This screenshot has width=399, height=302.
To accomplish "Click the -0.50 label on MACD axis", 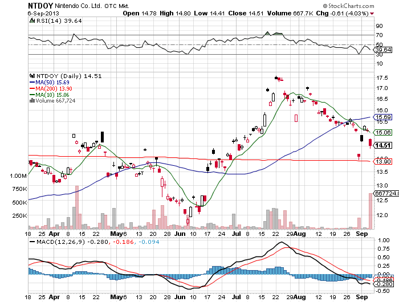I will tap(382, 291).
